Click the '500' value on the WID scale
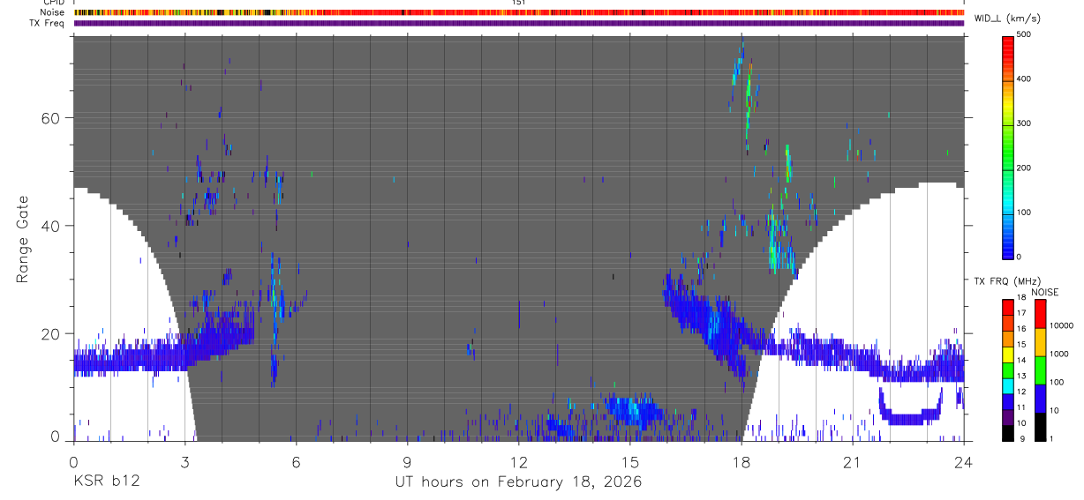The height and width of the screenshot is (500, 1084). (x=1024, y=34)
